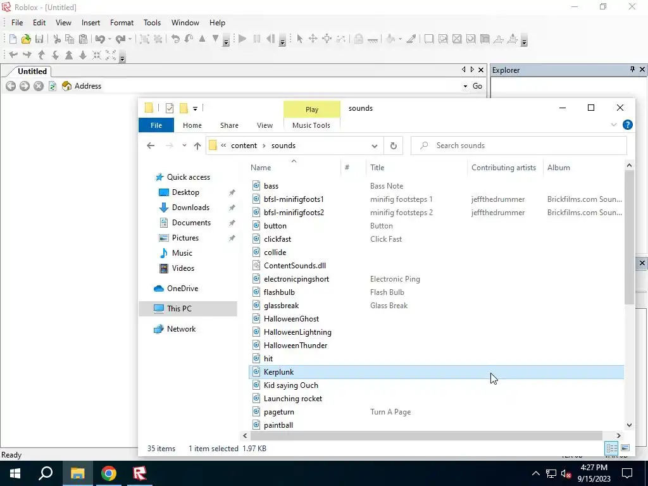Click the File Explorer help question mark icon
The height and width of the screenshot is (486, 648).
coord(627,125)
